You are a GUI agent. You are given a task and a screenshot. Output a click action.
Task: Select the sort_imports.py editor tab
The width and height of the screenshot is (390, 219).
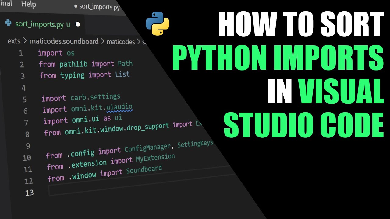coord(43,24)
